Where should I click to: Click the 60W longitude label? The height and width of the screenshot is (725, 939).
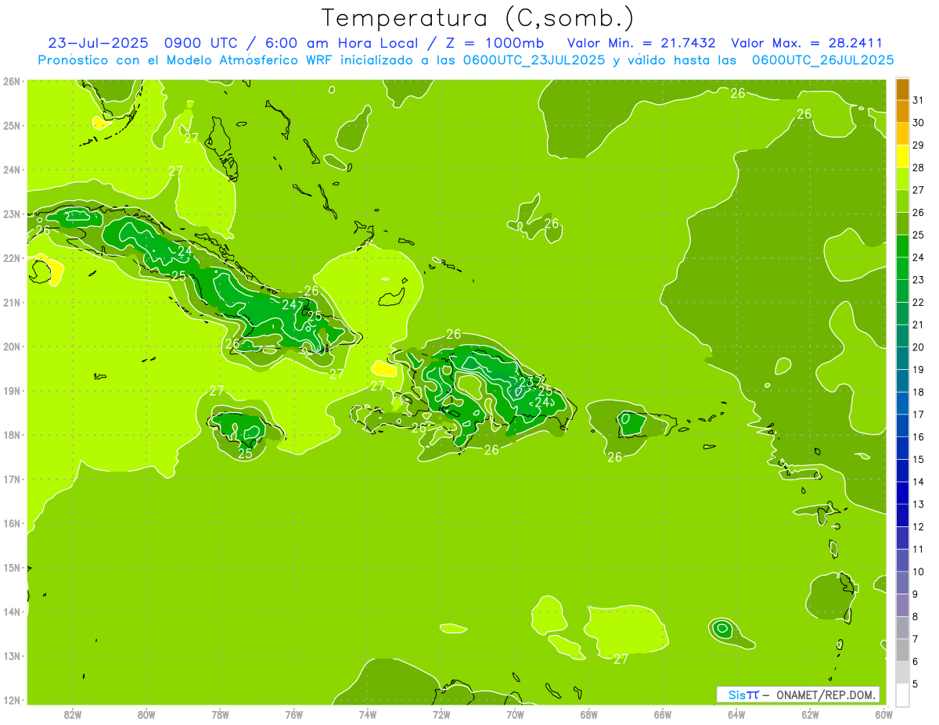(884, 714)
